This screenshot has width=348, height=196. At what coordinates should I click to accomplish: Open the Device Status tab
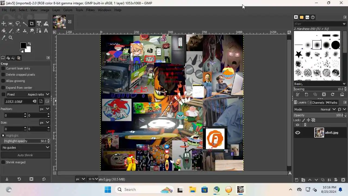[x=8, y=58]
